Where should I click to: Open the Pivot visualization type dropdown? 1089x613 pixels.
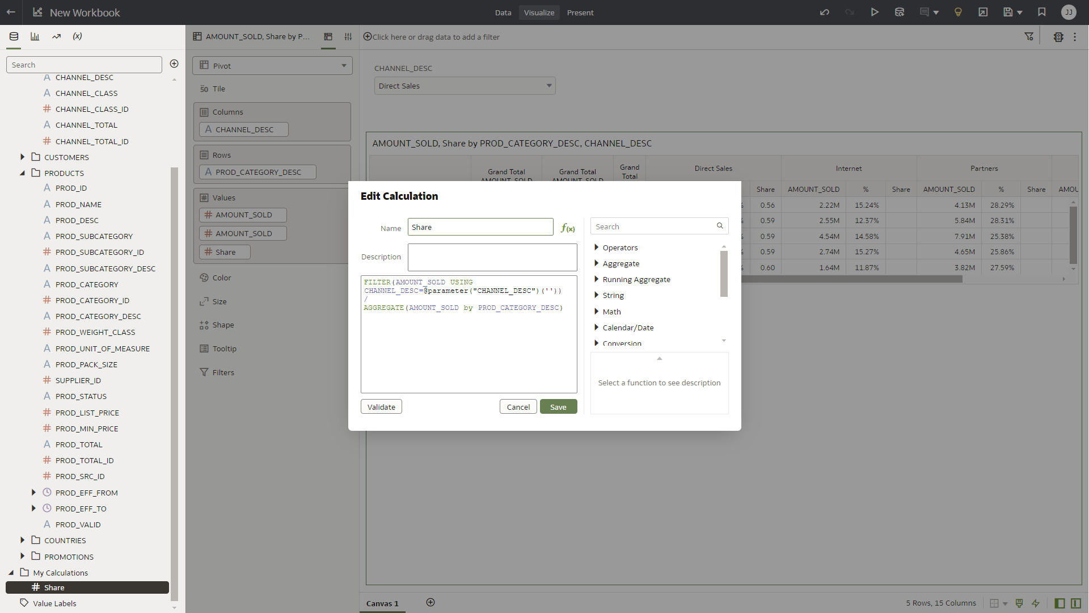click(x=272, y=66)
